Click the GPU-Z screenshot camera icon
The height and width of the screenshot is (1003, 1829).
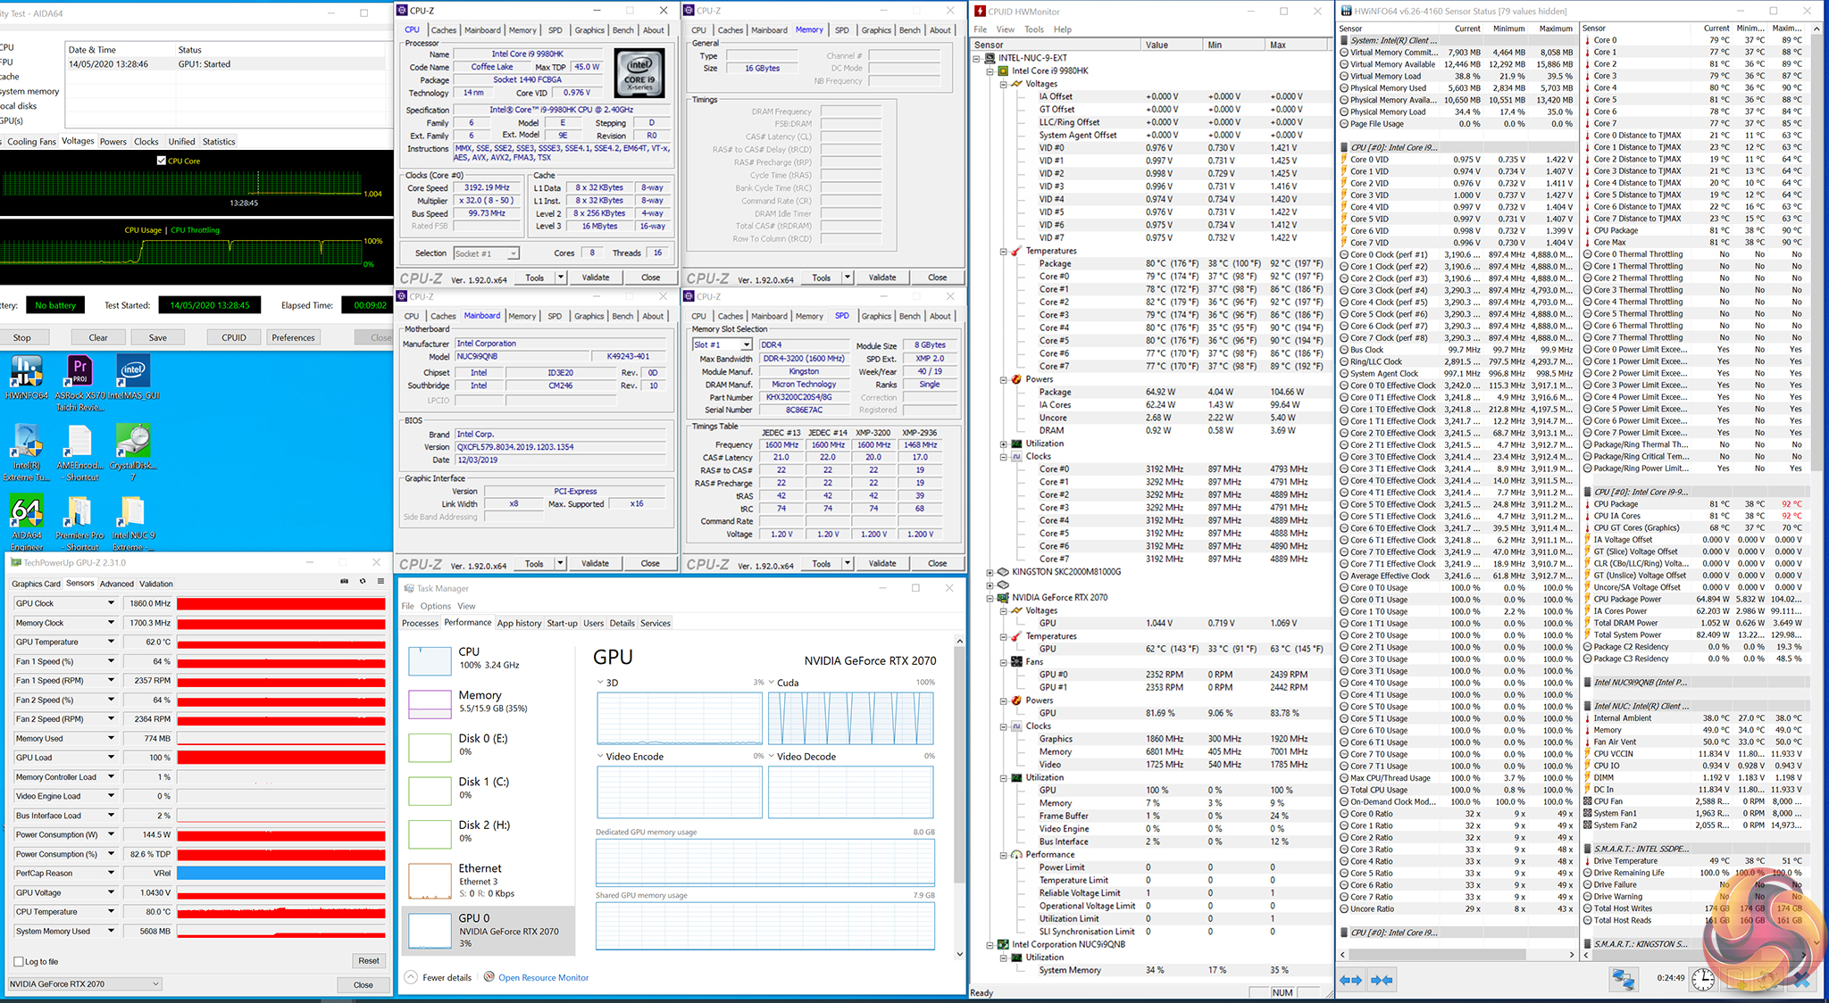coord(344,581)
